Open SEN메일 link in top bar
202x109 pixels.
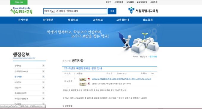tap(130, 2)
